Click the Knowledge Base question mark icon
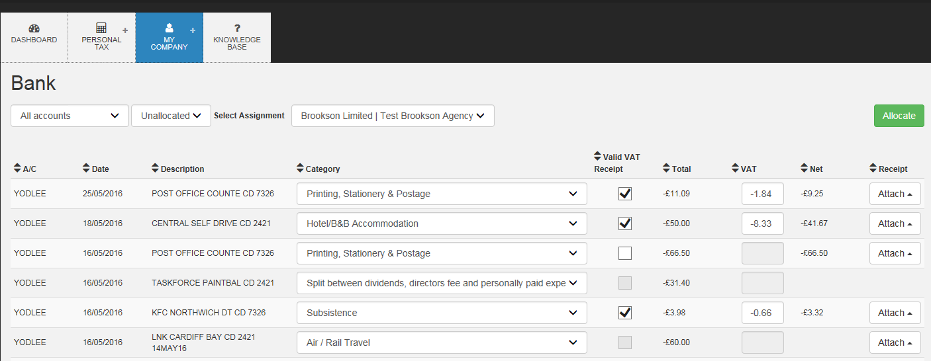This screenshot has height=361, width=931. pos(237,28)
